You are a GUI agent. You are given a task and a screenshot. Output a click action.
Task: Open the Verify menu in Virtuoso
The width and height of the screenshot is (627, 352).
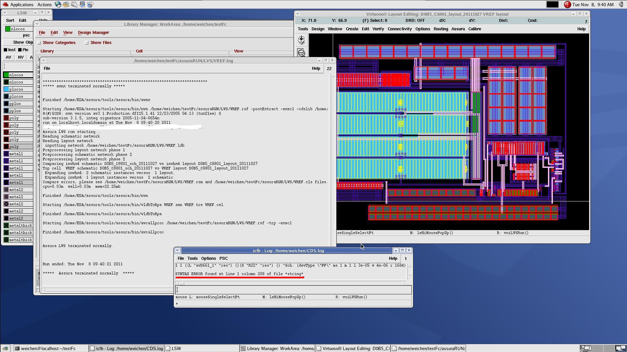click(378, 29)
